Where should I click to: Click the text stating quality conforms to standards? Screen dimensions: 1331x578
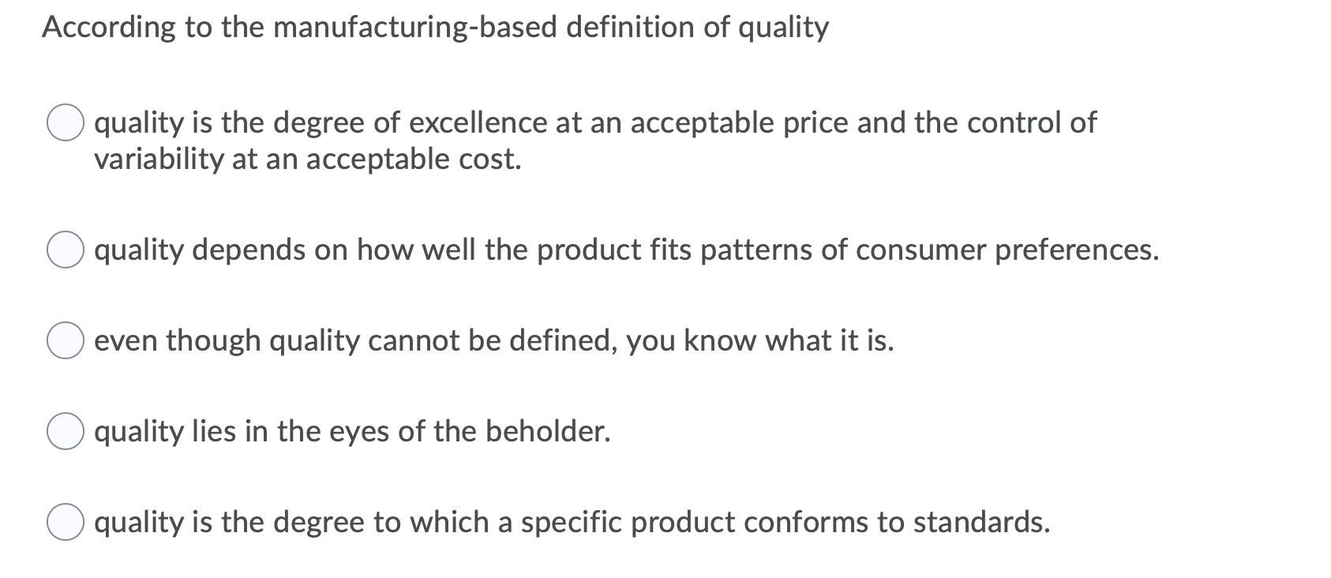click(x=572, y=522)
